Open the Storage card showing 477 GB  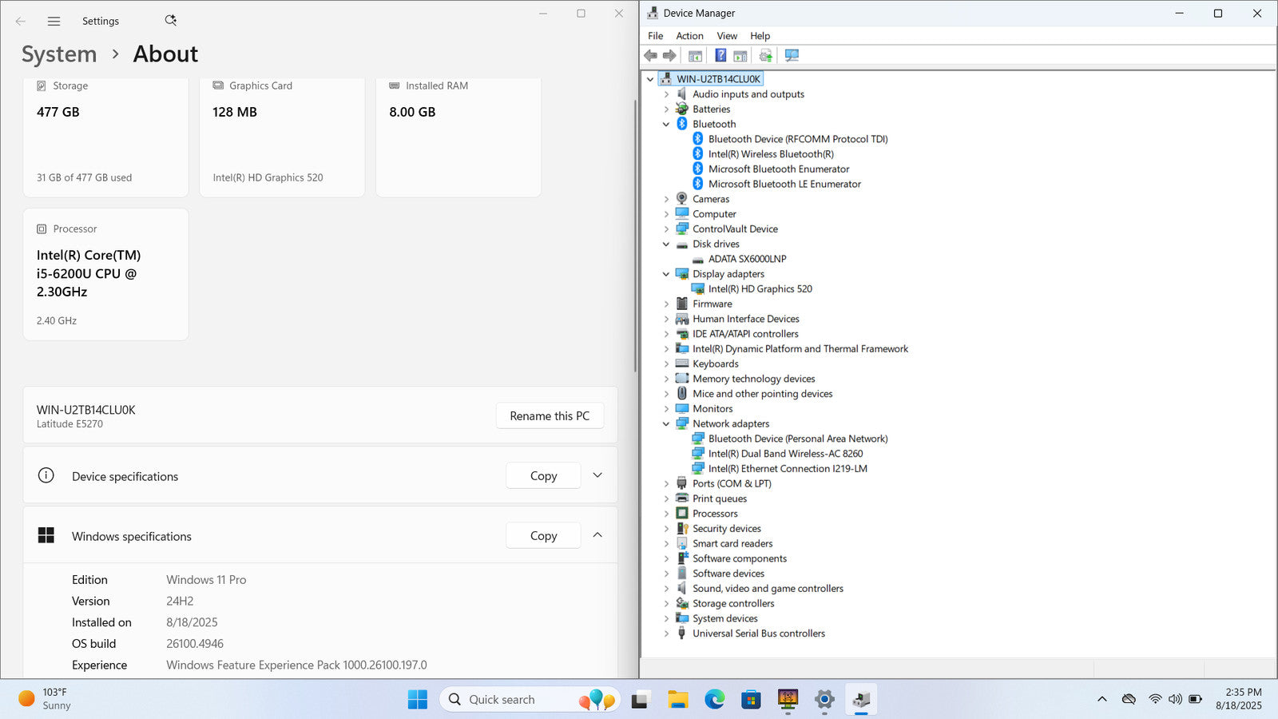coord(106,137)
